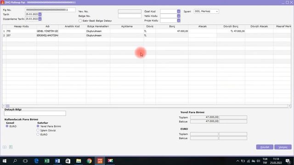Expand the İşyeri dropdown showing 000, Merkez
Image resolution: width=294 pixels, height=165 pixels.
click(x=217, y=11)
